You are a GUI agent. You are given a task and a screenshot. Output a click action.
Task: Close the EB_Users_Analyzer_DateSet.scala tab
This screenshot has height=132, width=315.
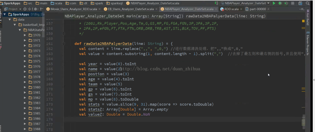point(156,9)
